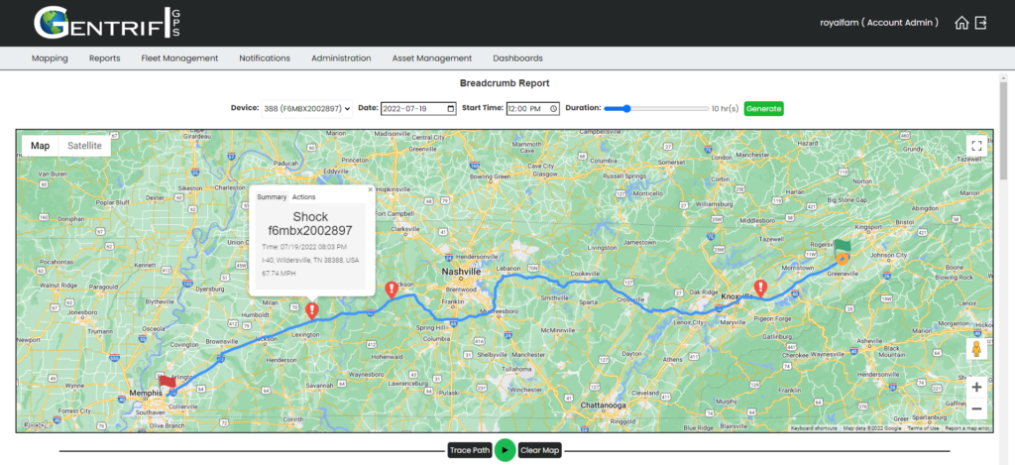The width and height of the screenshot is (1015, 465).
Task: Open the Dashboards menu
Action: pos(517,58)
